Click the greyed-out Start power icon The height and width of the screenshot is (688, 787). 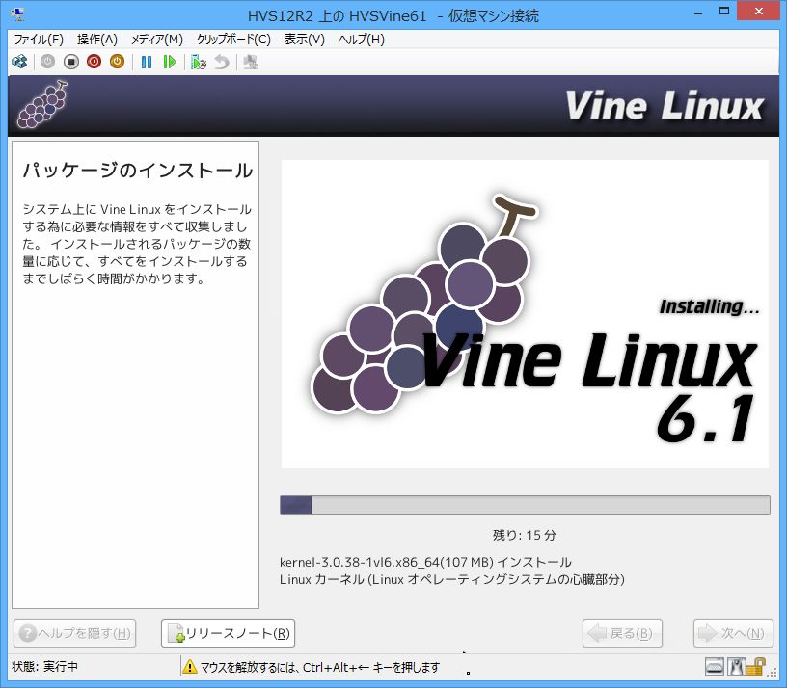point(47,63)
